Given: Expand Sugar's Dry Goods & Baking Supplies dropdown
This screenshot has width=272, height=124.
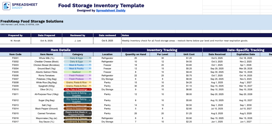Looking at the screenshot, I should [90, 100].
